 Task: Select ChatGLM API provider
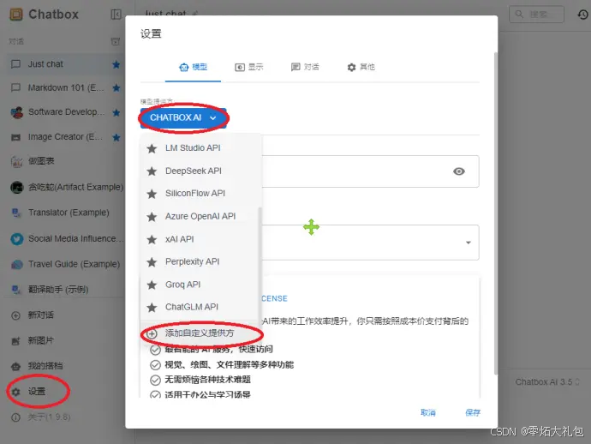click(x=200, y=307)
